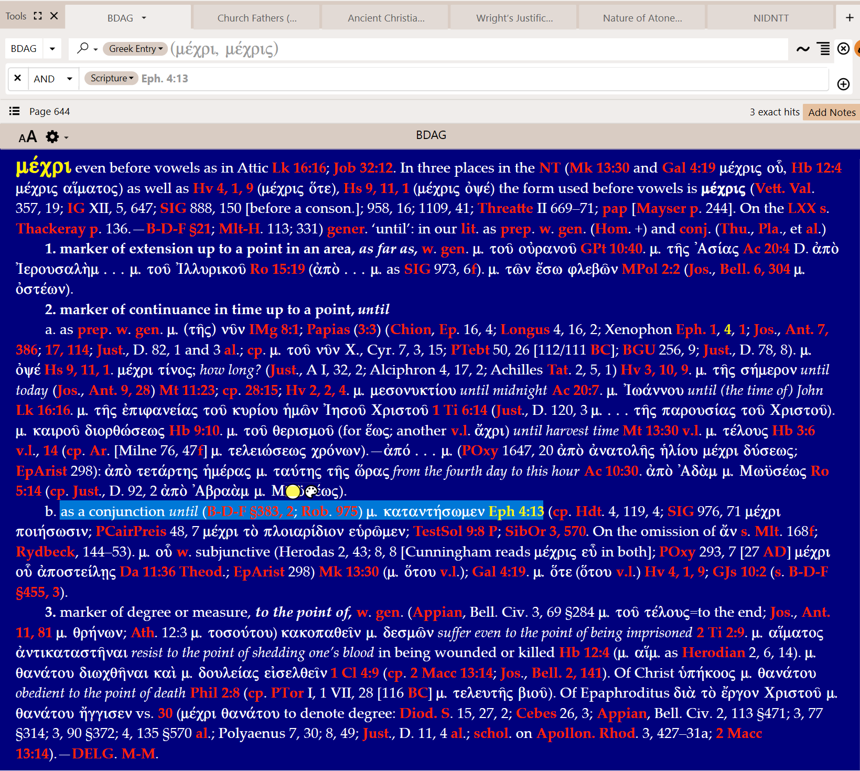The width and height of the screenshot is (860, 771).
Task: Add a search criterion with circled plus
Action: tap(843, 84)
